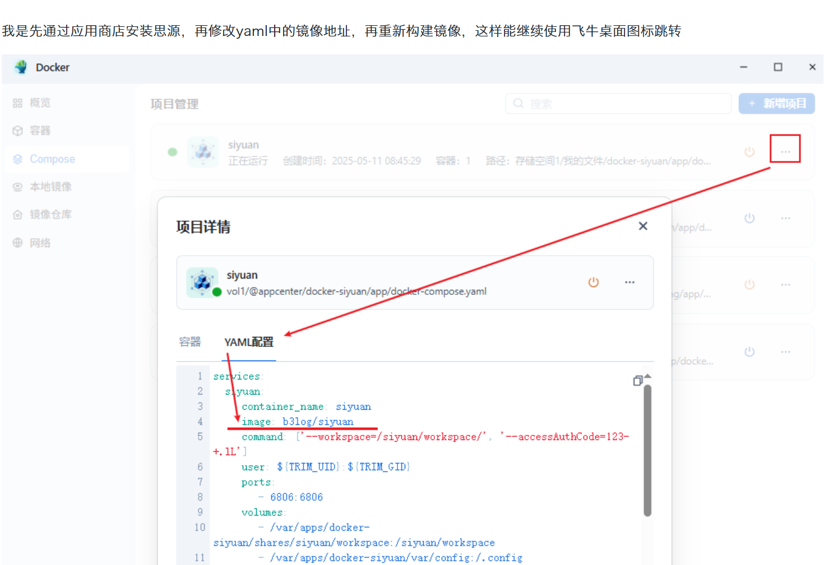Open more menu in row ending 'p/docke...'
The height and width of the screenshot is (565, 824).
(785, 351)
